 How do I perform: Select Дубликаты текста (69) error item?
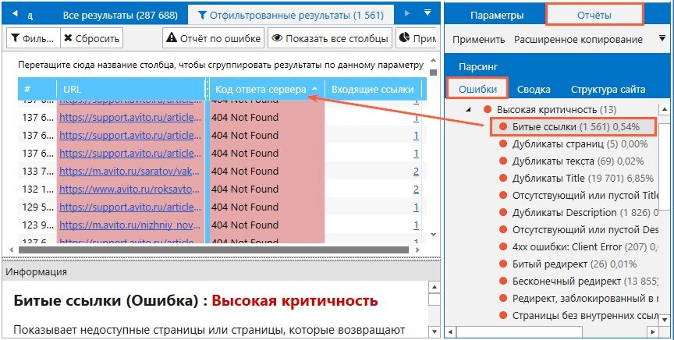tap(578, 161)
